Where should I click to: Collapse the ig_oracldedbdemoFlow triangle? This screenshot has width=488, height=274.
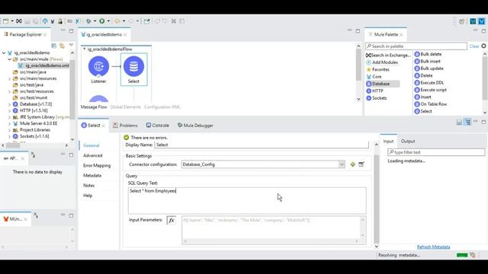click(84, 49)
